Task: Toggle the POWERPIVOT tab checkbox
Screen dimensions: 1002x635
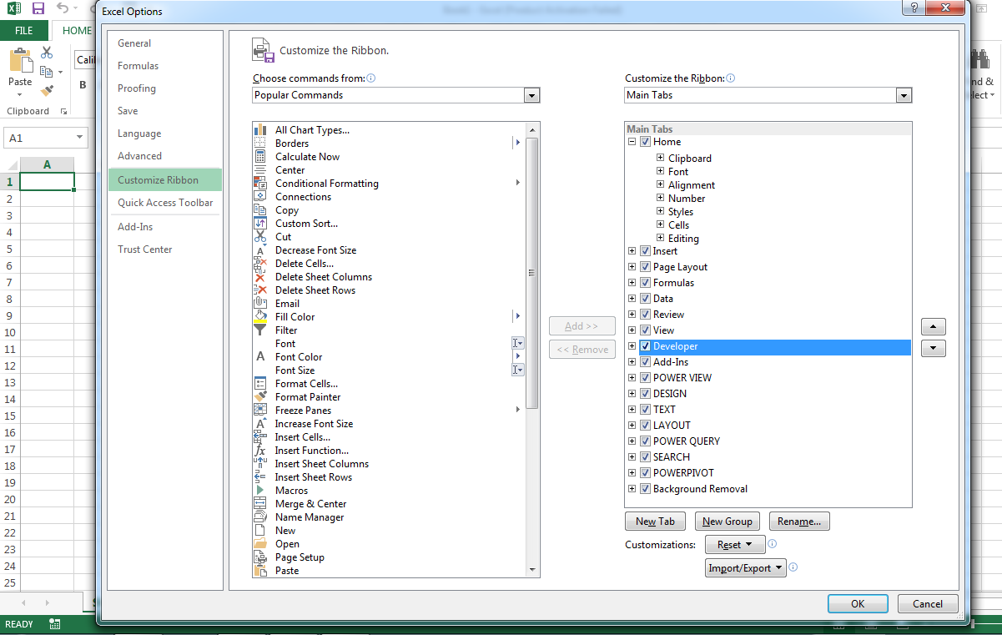Action: pos(645,472)
